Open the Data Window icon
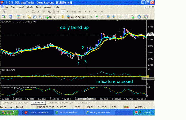This screenshot has width=186, height=120. 24,17
